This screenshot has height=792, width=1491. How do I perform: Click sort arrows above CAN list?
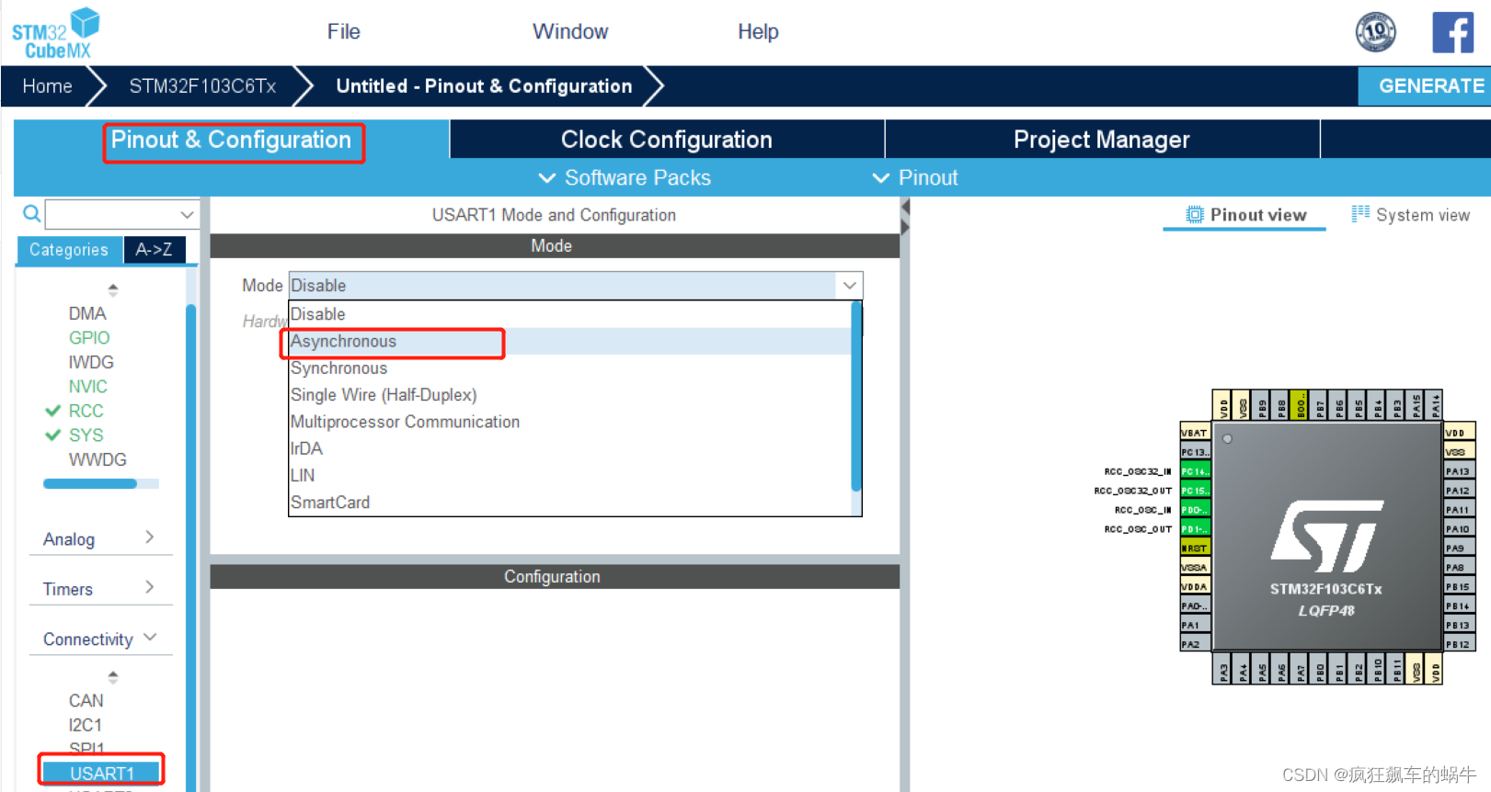click(x=113, y=677)
